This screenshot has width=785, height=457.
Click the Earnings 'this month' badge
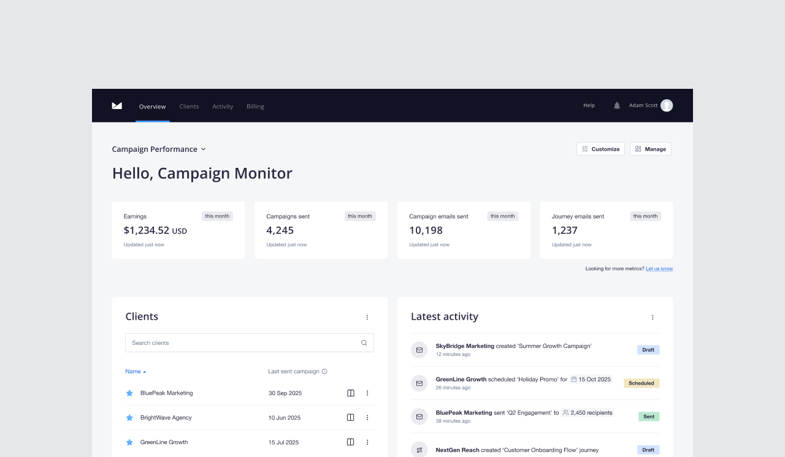pos(217,216)
